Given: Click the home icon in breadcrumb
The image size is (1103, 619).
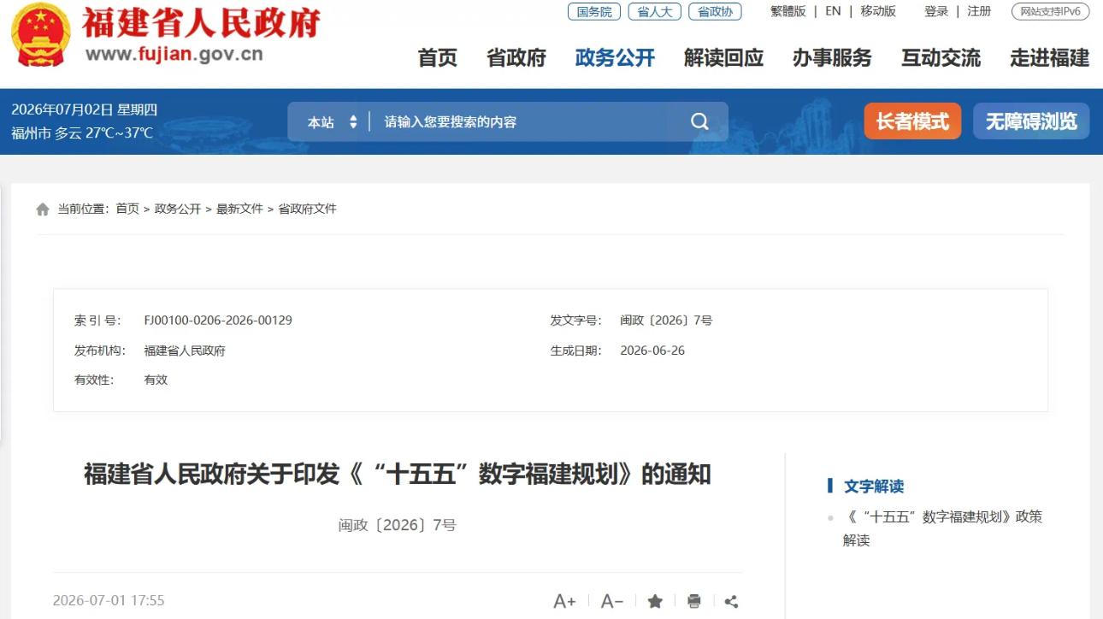Looking at the screenshot, I should [x=43, y=209].
